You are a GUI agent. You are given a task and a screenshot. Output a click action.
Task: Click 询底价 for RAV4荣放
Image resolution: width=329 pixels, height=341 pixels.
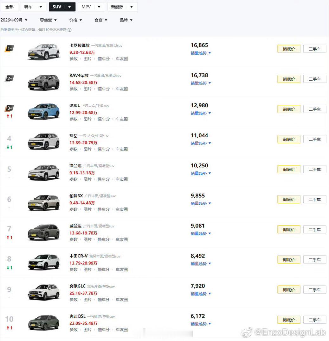pos(289,79)
